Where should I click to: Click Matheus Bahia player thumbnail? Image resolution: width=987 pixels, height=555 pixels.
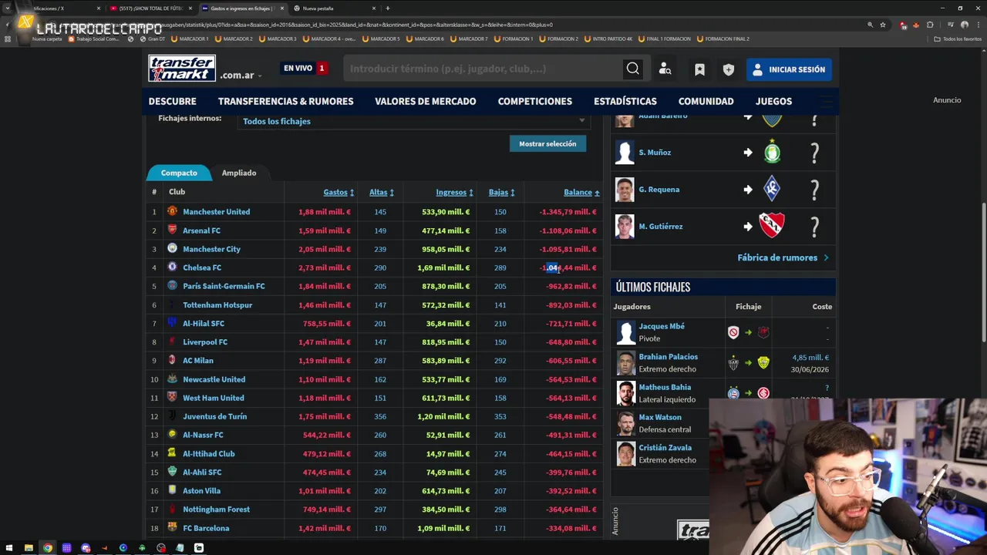tap(625, 393)
